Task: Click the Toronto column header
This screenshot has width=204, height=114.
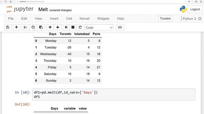Action: (65, 34)
